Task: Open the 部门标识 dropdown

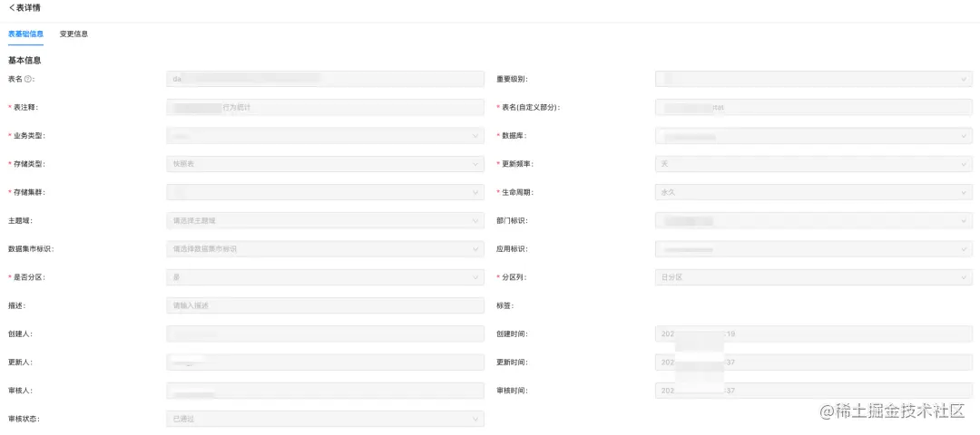Action: 814,220
